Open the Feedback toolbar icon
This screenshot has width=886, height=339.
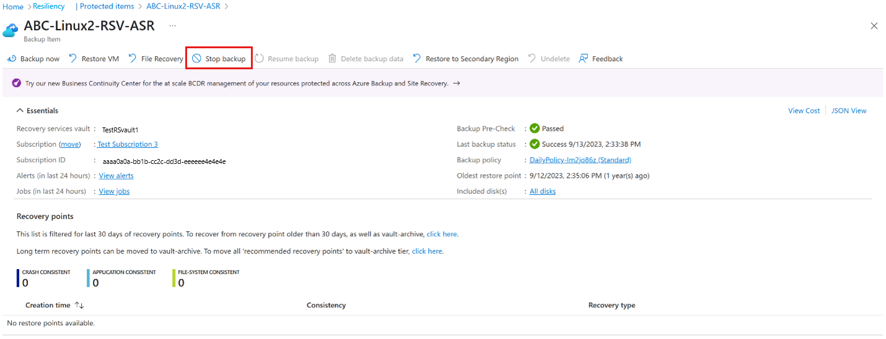(583, 59)
